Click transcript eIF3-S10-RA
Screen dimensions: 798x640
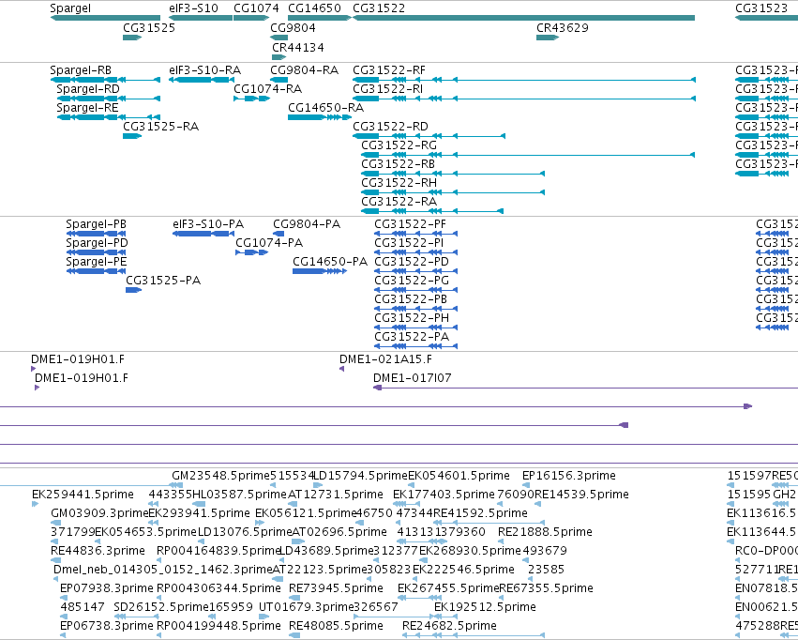pos(202,80)
